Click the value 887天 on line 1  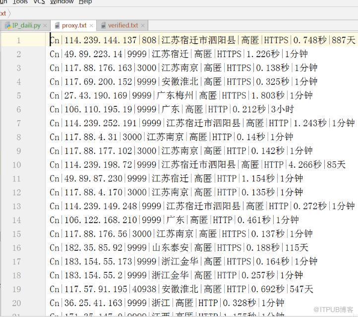[x=344, y=40]
